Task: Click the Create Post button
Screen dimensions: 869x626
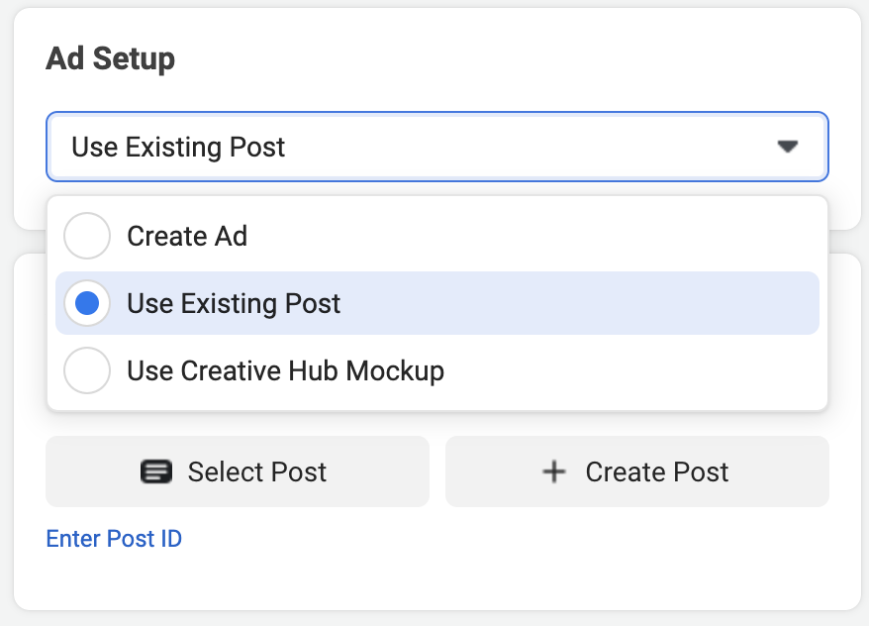Action: pos(637,471)
